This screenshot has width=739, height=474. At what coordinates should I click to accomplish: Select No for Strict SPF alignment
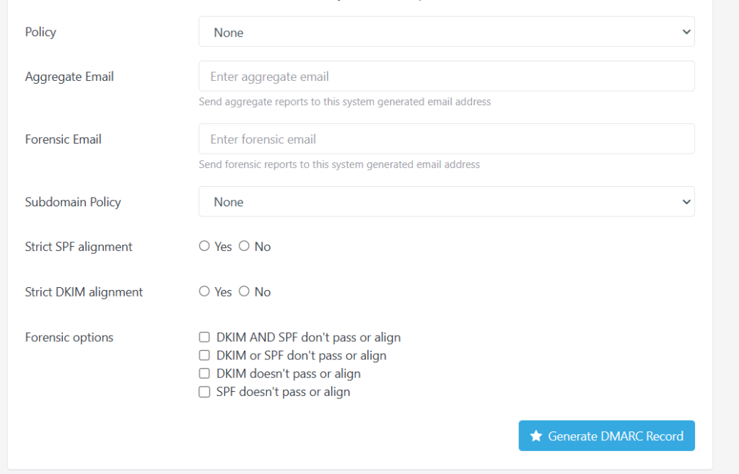tap(244, 246)
